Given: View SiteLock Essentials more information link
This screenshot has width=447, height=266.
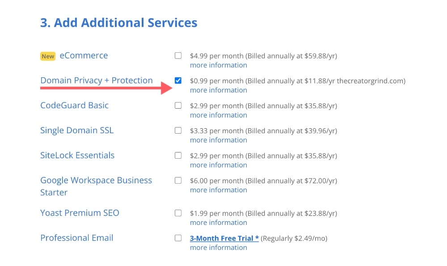Looking at the screenshot, I should [x=218, y=165].
